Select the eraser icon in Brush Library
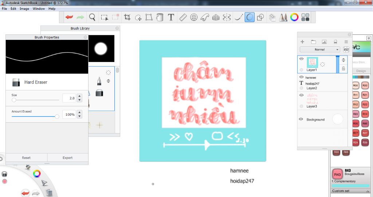The image size is (373, 197). 99,93
